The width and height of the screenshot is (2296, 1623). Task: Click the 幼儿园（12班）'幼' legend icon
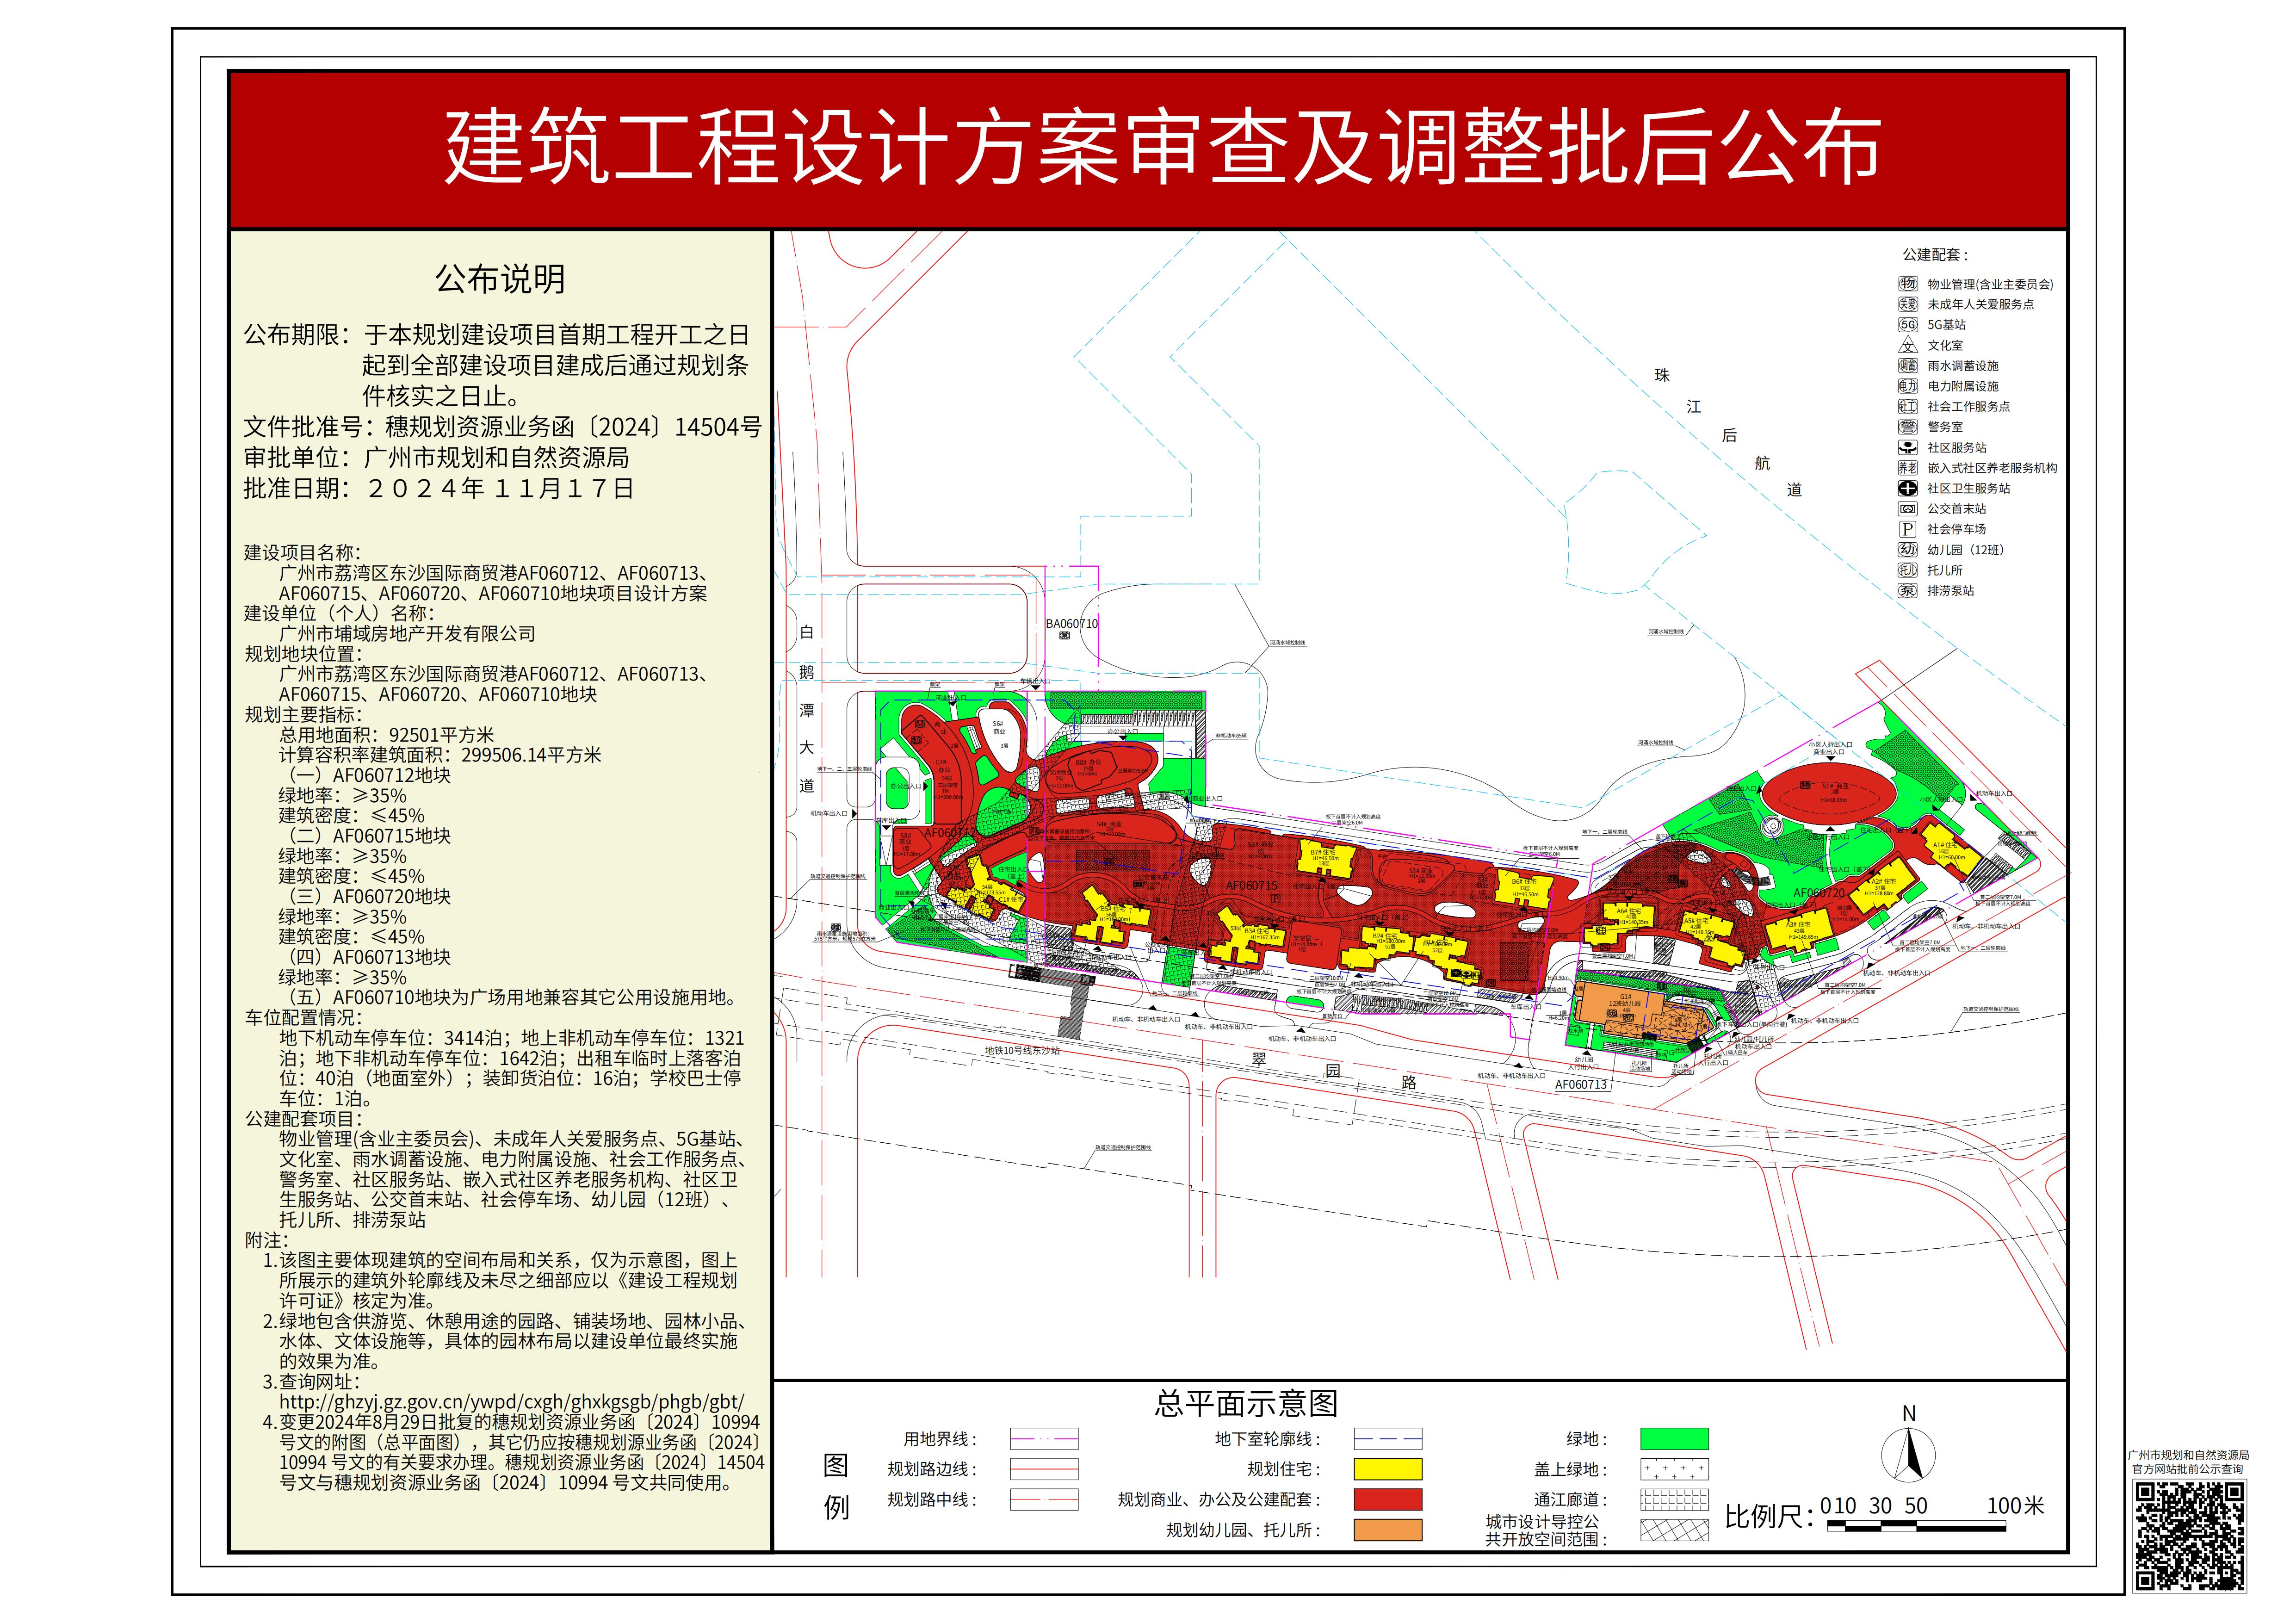click(1908, 550)
